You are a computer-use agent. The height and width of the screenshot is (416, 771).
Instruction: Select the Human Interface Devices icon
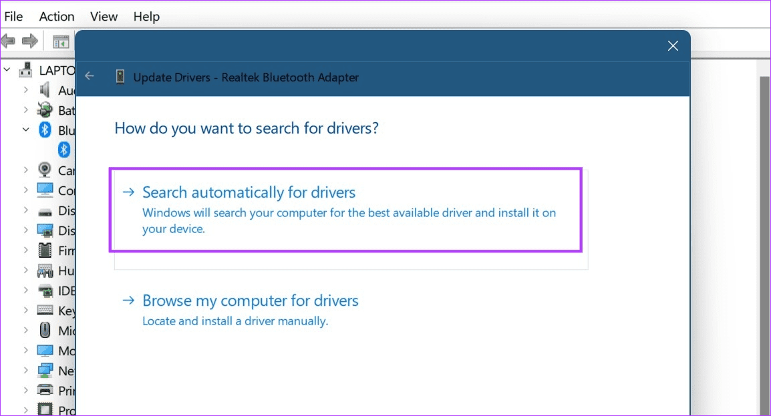45,270
